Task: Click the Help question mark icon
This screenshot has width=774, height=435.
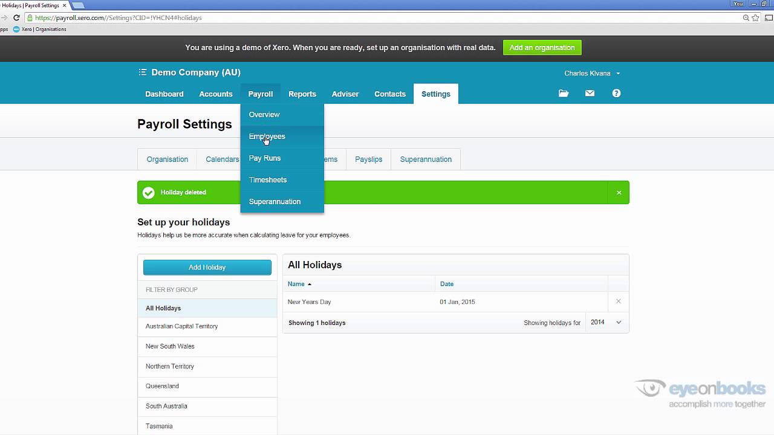Action: tap(616, 94)
